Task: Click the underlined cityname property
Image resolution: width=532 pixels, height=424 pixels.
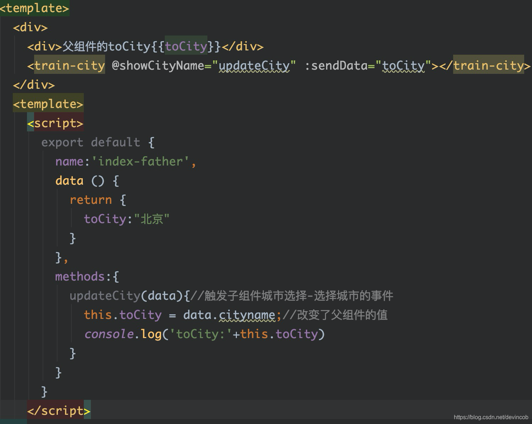Action: pyautogui.click(x=247, y=315)
